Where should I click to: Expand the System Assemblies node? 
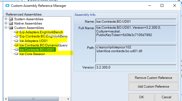click(6, 19)
